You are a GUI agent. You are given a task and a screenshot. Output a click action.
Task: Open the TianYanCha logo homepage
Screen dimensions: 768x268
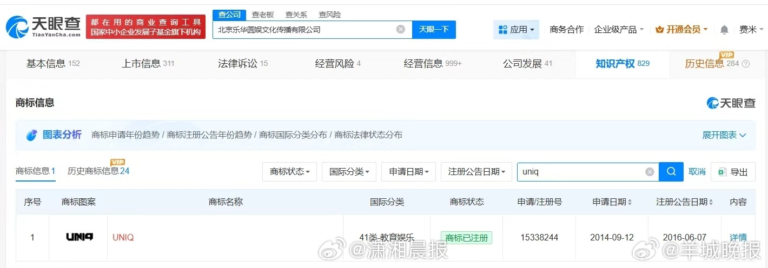pyautogui.click(x=43, y=26)
